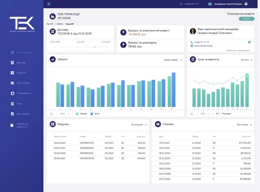Open year dropdown under Ціна та вартість
The image size is (260, 192).
(205, 114)
